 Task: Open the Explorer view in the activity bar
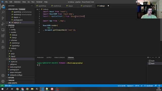[3, 6]
